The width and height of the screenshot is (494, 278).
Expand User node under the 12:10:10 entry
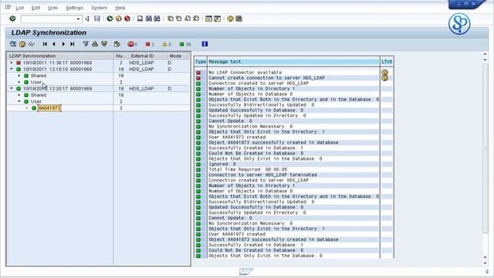coord(19,82)
